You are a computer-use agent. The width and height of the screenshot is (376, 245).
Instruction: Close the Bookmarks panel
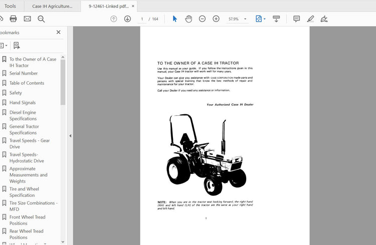click(58, 32)
